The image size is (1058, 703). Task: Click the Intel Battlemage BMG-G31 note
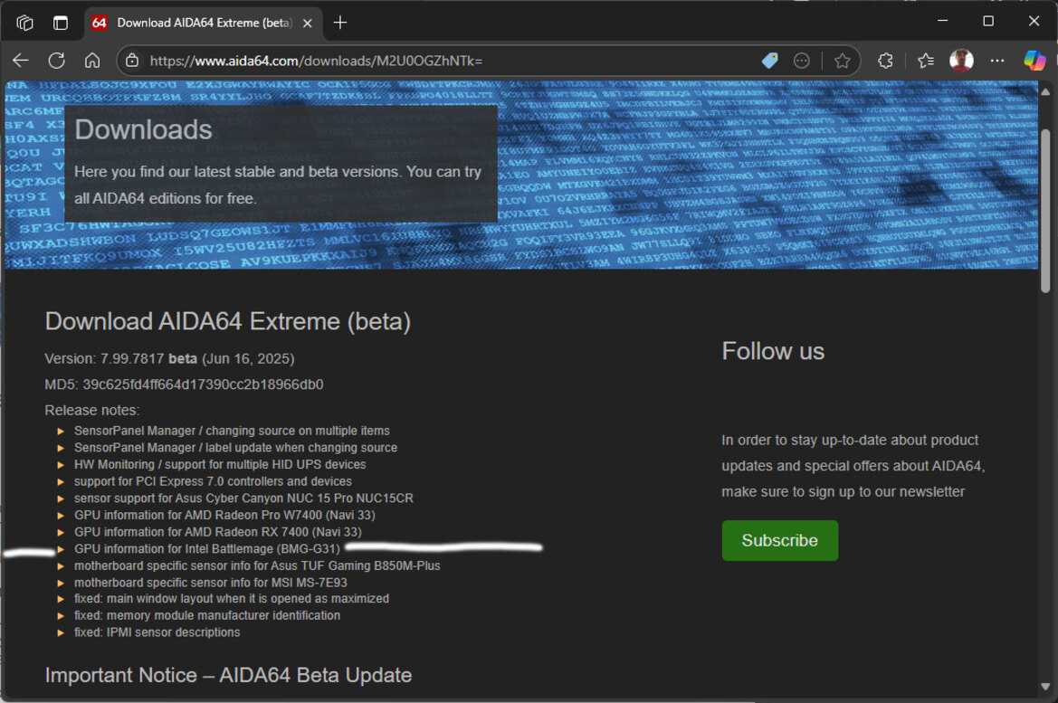pos(207,548)
